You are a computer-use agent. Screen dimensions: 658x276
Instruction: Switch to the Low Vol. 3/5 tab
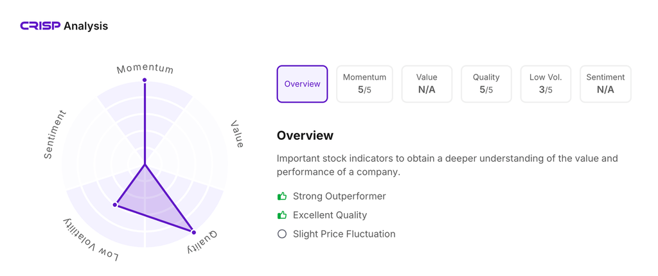coord(546,84)
